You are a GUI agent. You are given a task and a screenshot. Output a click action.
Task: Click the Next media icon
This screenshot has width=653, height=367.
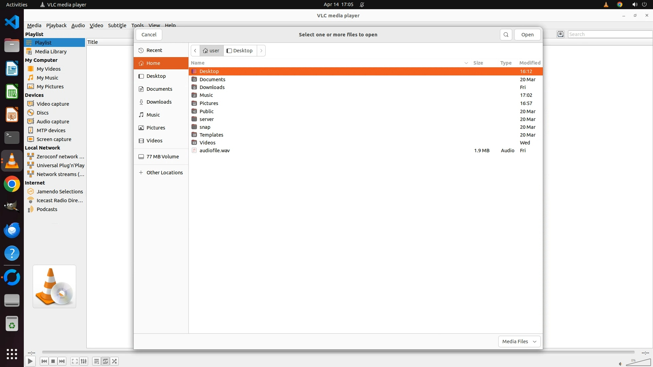point(62,361)
